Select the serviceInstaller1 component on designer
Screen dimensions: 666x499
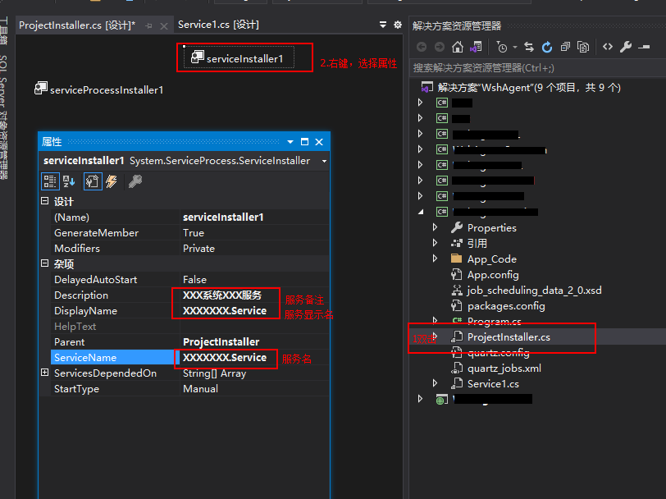239,57
